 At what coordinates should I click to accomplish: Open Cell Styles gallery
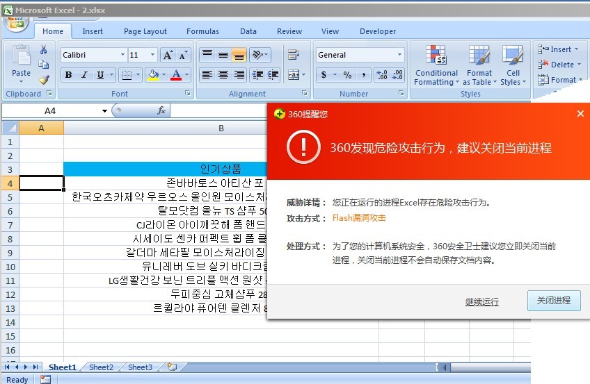tap(513, 65)
